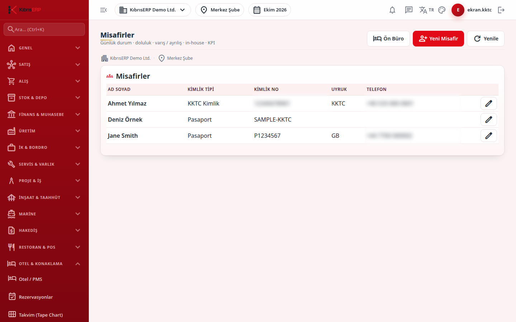Expand the ÜRETİM sidebar section
This screenshot has height=322, width=516.
click(44, 131)
